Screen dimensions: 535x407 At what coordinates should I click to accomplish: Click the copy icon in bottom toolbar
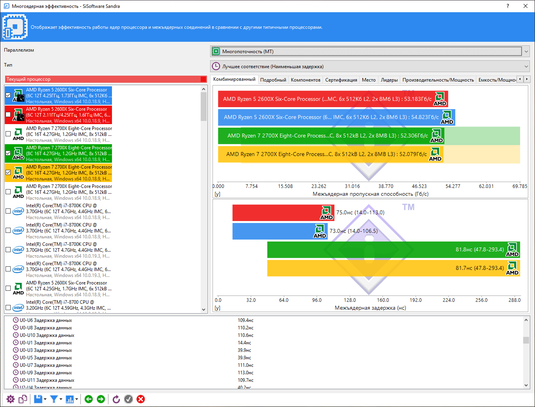pos(23,399)
